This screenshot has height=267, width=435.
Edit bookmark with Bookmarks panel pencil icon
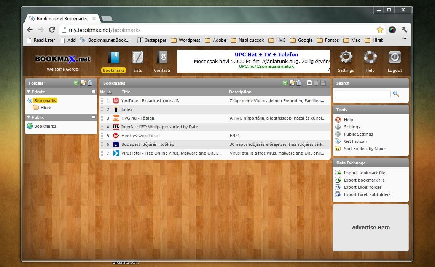(x=292, y=83)
